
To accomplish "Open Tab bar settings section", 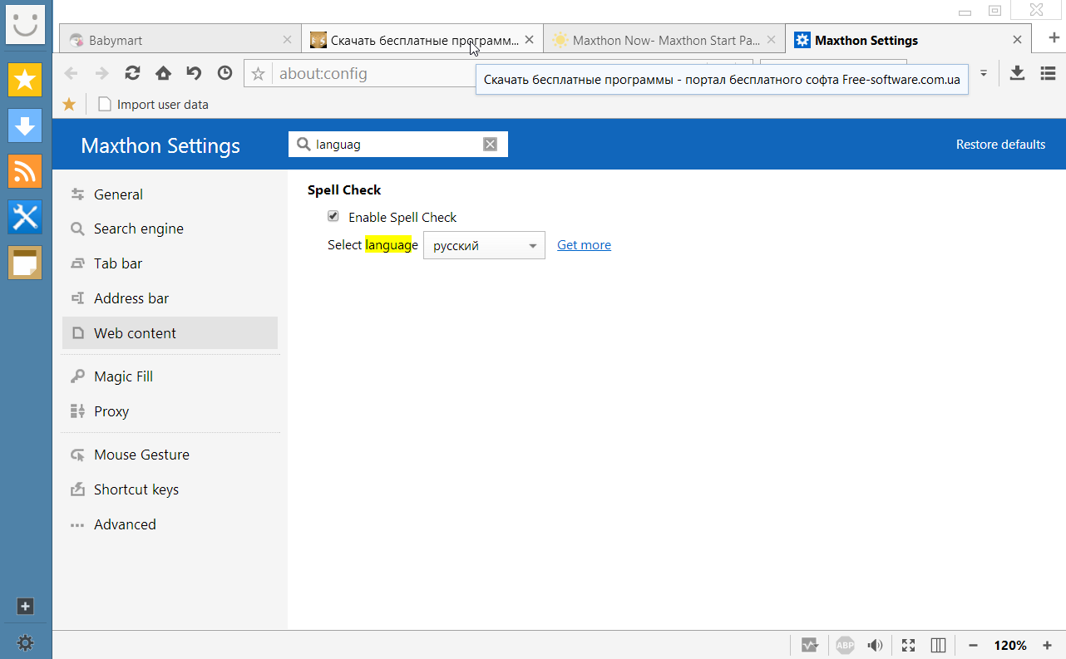I will 170,263.
